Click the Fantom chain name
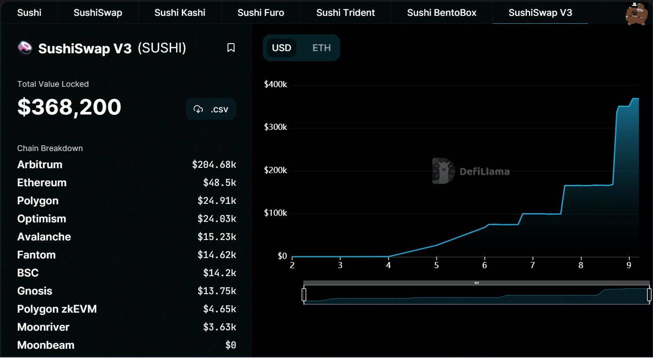This screenshot has height=358, width=653. pos(37,255)
